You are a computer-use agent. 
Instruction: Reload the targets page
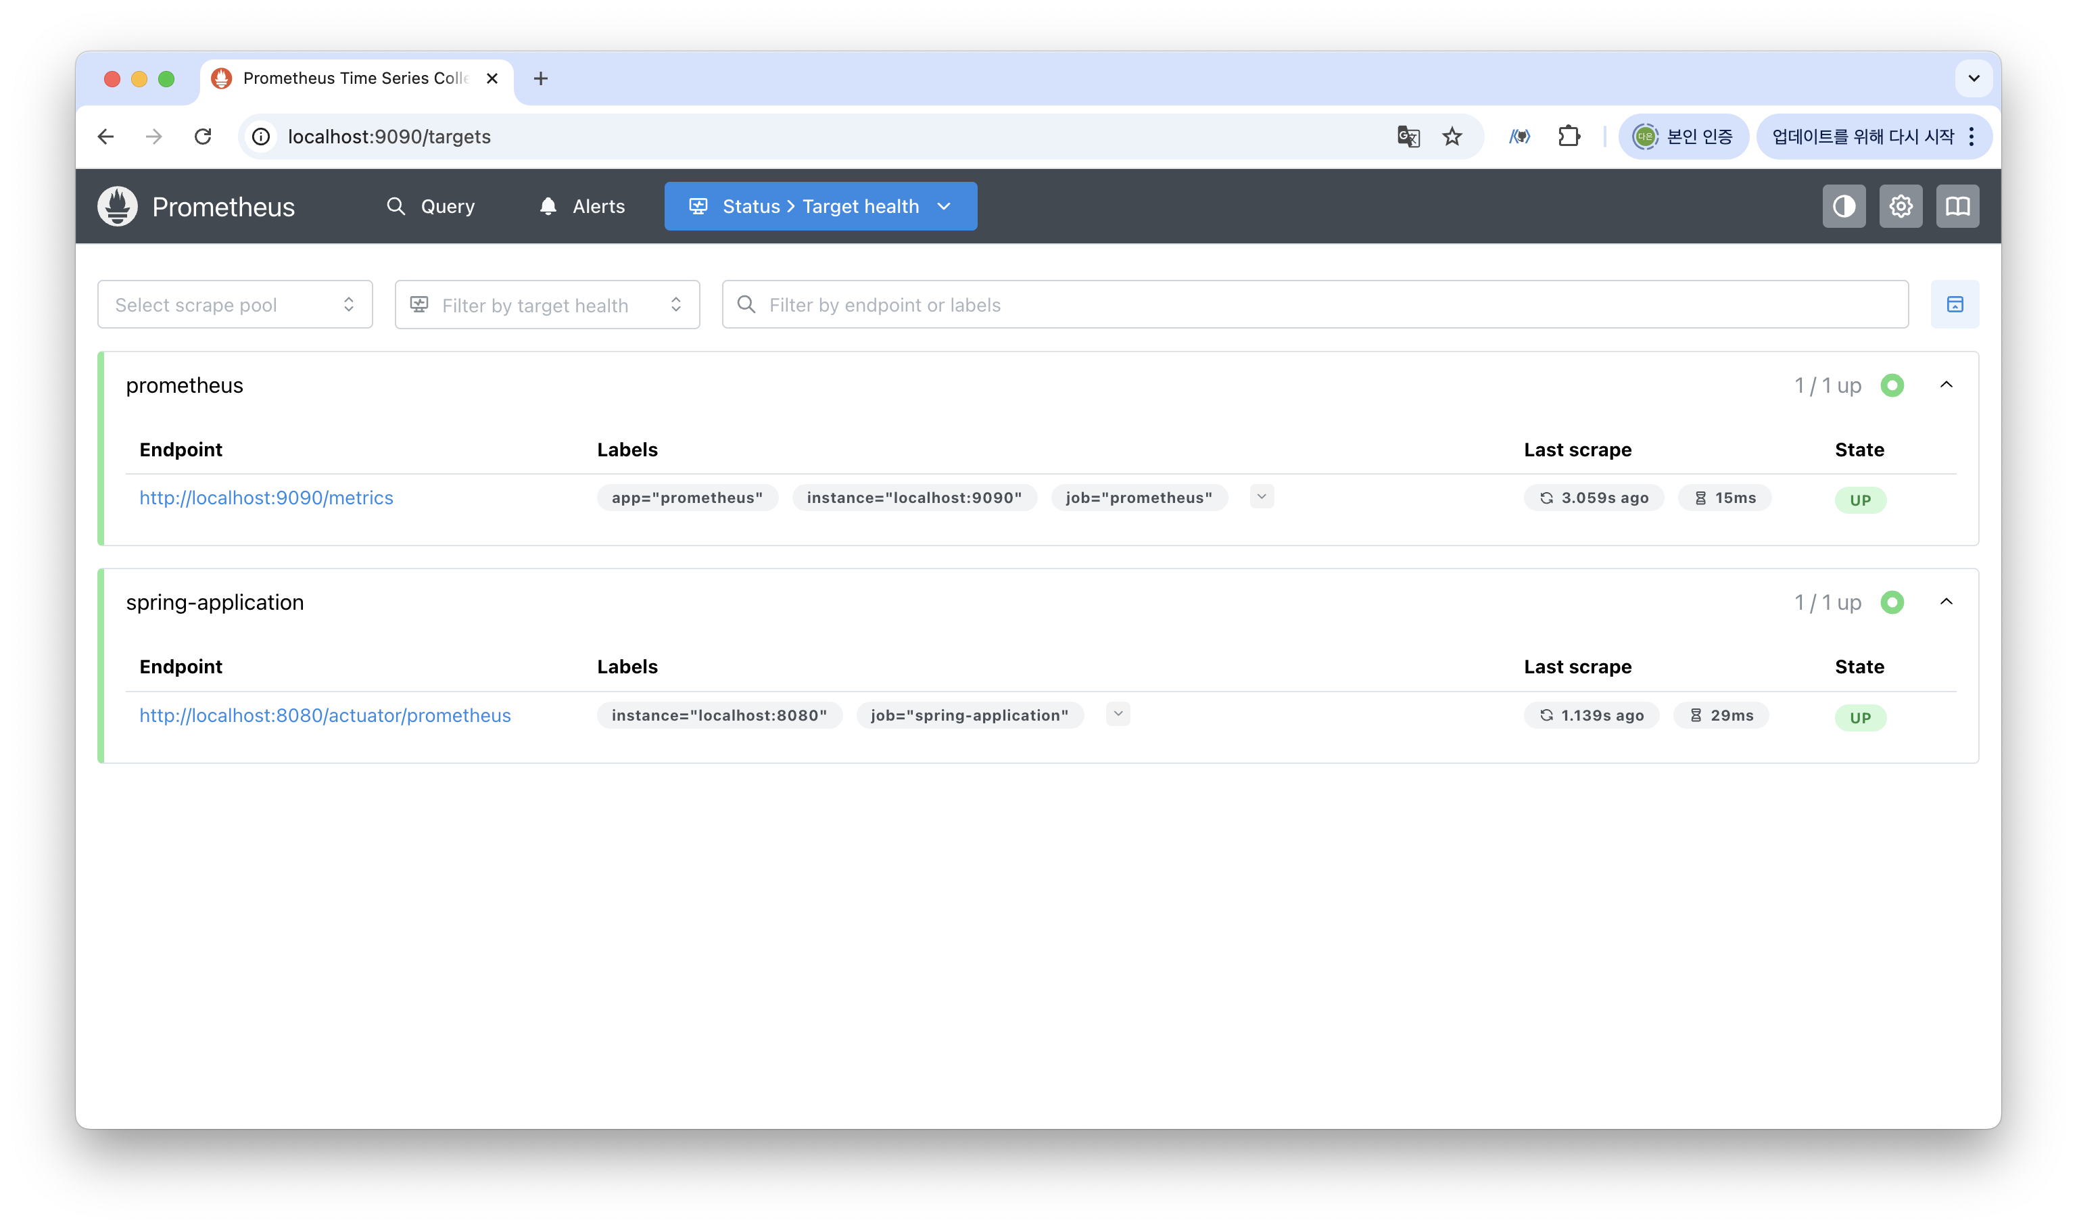(203, 137)
